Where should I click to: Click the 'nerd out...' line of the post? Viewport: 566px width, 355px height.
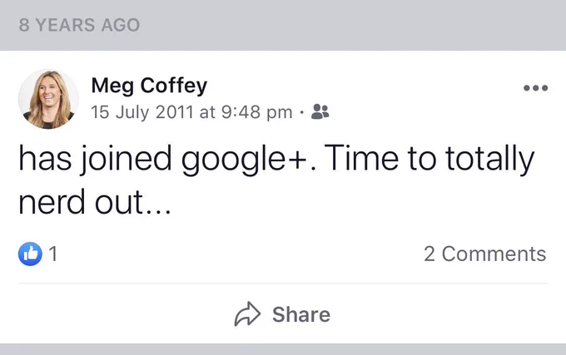pyautogui.click(x=95, y=202)
